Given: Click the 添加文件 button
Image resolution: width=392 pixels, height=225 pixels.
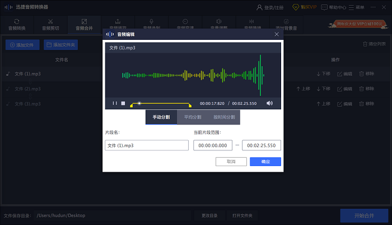Looking at the screenshot, I should coord(22,45).
